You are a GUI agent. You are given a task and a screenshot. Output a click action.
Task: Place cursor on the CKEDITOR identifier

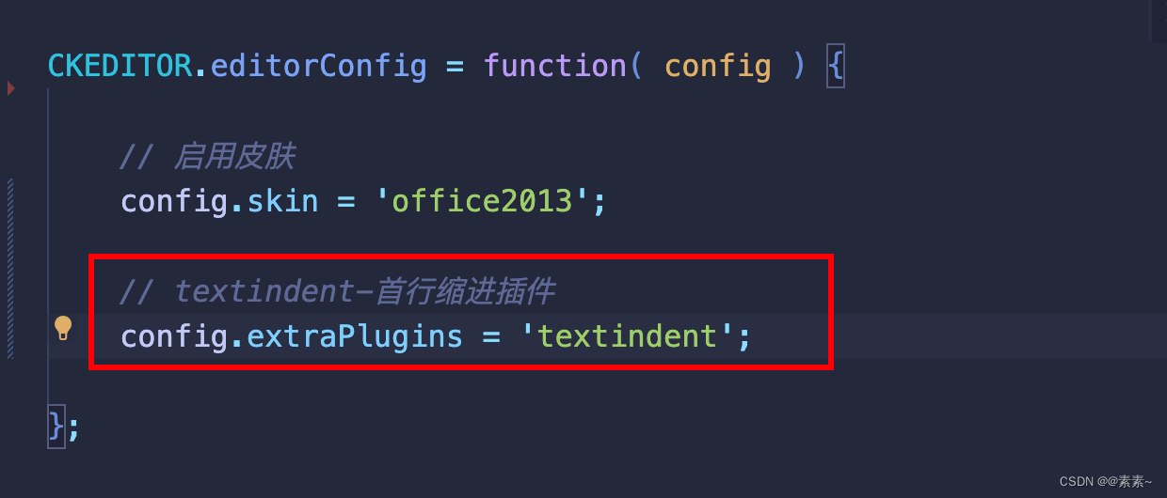tap(120, 66)
